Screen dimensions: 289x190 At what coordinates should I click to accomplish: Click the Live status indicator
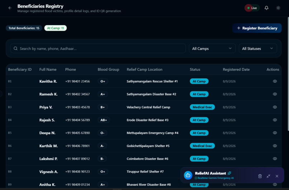(252, 8)
